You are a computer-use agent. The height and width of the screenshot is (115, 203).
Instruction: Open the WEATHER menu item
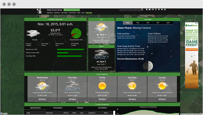click(89, 13)
